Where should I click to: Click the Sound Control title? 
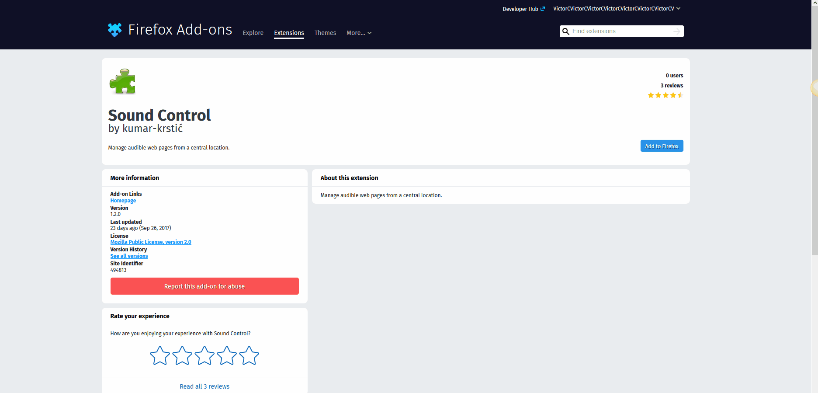point(159,115)
